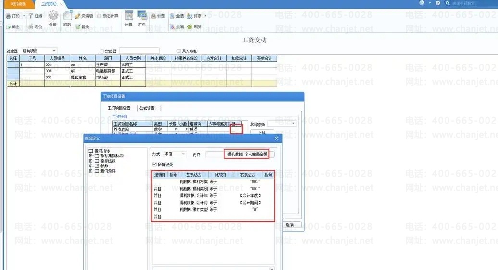The height and width of the screenshot is (270, 498).
Task: Toggle the 定位器 checkbox
Action: click(x=102, y=51)
